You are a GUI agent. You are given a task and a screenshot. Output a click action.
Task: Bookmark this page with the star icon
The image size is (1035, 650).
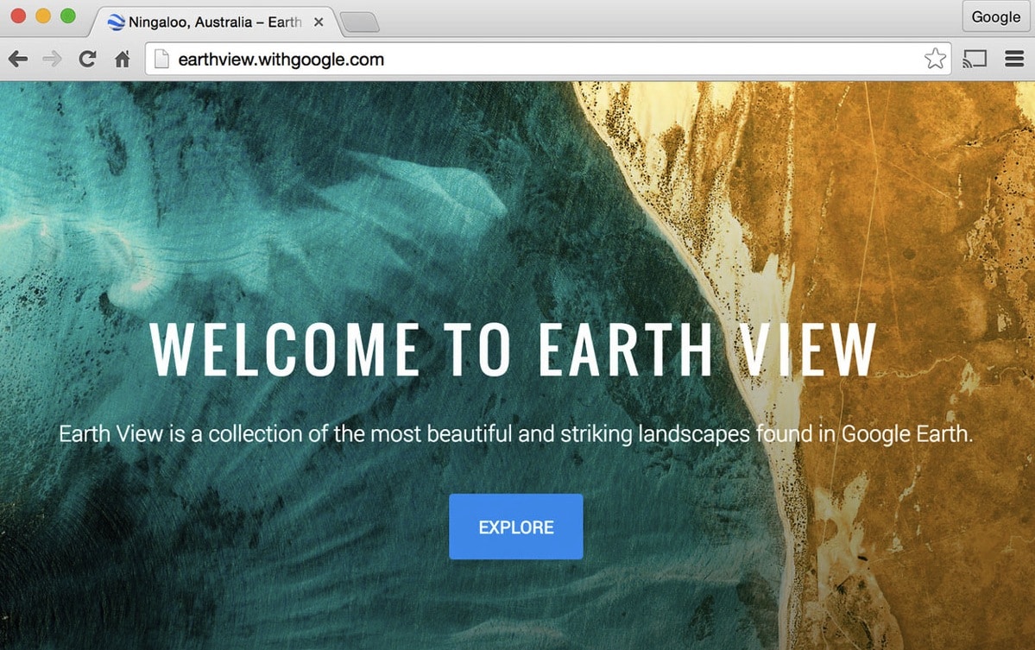click(x=935, y=59)
